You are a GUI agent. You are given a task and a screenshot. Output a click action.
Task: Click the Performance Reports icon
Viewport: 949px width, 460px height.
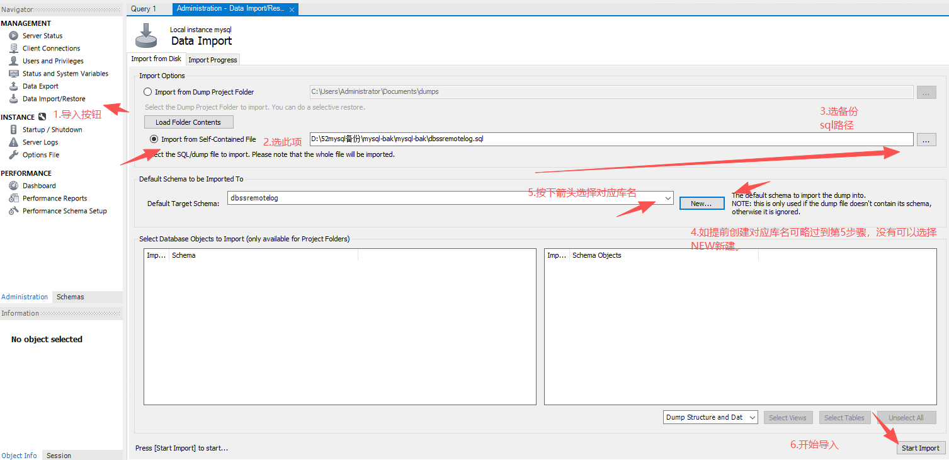(13, 198)
